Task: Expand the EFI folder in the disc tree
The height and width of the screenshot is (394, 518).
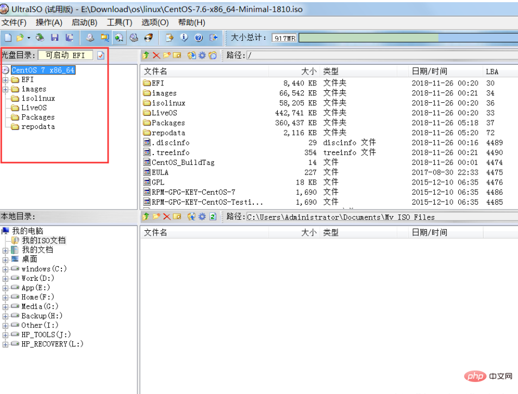Action: (x=5, y=80)
